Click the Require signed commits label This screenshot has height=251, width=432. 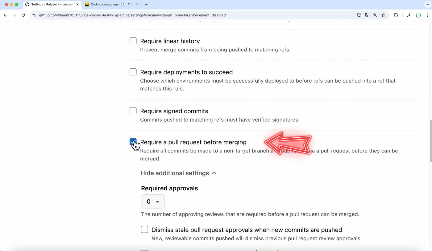(174, 111)
